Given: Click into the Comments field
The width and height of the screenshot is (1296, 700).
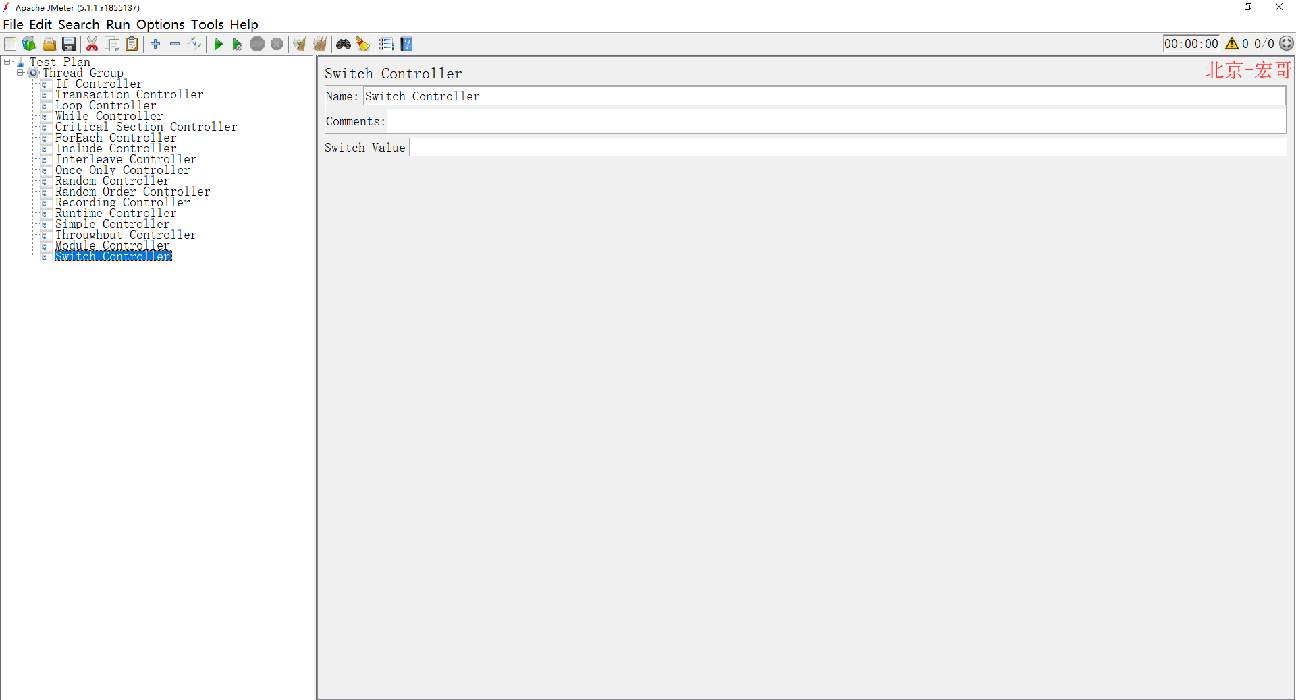Looking at the screenshot, I should [x=836, y=121].
